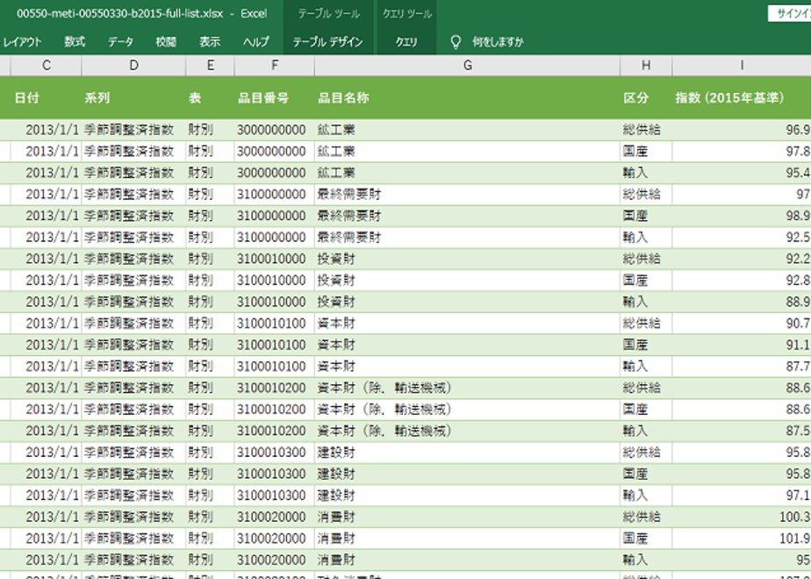Click 鉱工業 in the 96.9 row
Screen dimensions: 811x579
336,130
